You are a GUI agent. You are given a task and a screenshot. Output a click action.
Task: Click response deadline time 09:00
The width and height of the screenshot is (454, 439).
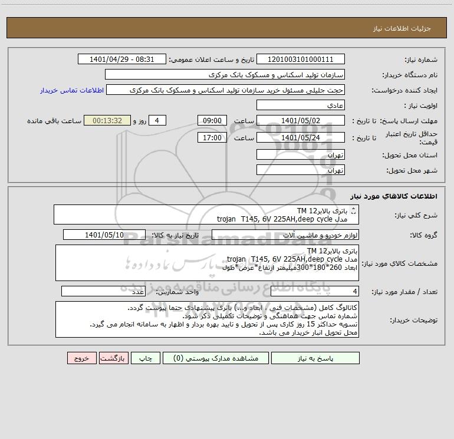point(212,120)
